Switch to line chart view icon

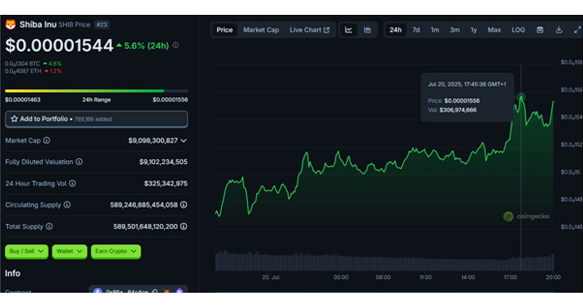click(x=348, y=30)
